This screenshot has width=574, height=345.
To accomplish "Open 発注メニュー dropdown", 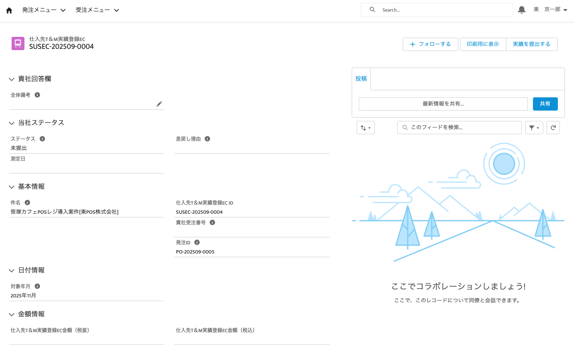I will (x=44, y=10).
